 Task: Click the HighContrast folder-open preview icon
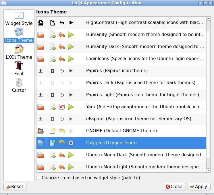[x=41, y=23]
